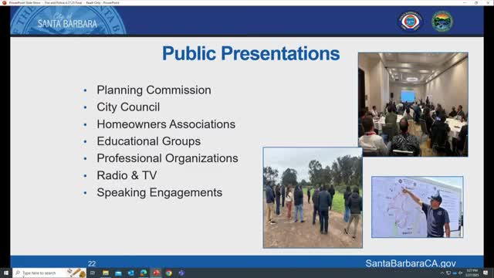Image resolution: width=494 pixels, height=278 pixels.
Task: Open Google Chrome from the taskbar
Action: 169,273
